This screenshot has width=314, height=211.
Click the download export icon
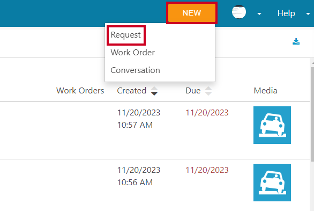(296, 41)
